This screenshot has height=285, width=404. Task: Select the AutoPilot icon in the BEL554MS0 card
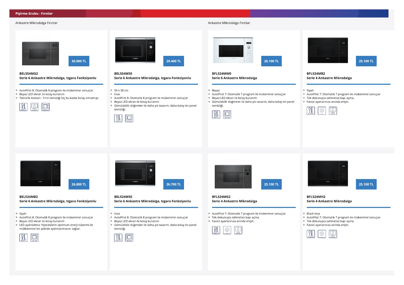(x=118, y=118)
